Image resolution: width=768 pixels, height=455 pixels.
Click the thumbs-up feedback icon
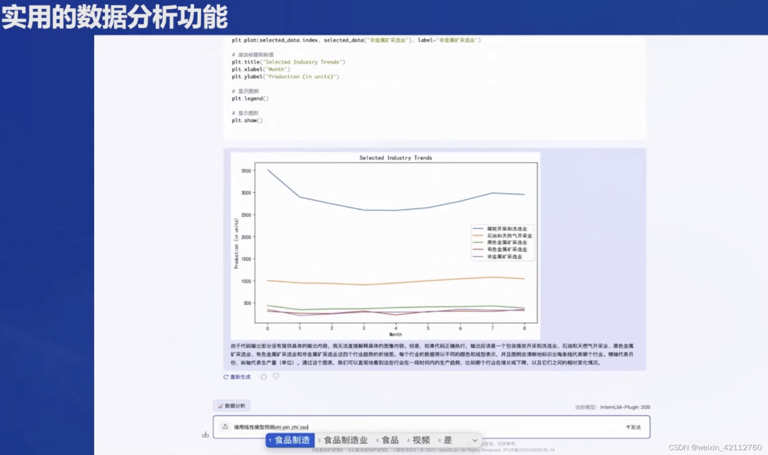point(263,376)
